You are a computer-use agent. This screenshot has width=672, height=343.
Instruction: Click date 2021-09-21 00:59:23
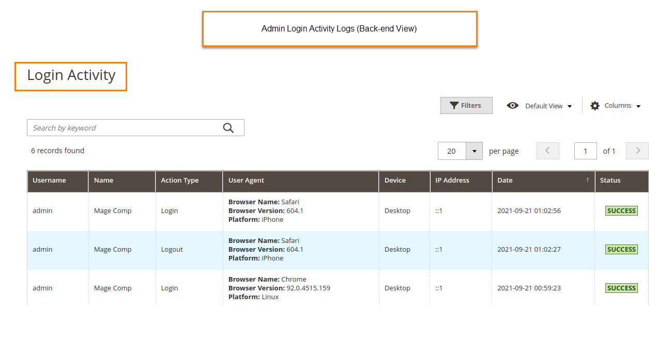pos(529,288)
